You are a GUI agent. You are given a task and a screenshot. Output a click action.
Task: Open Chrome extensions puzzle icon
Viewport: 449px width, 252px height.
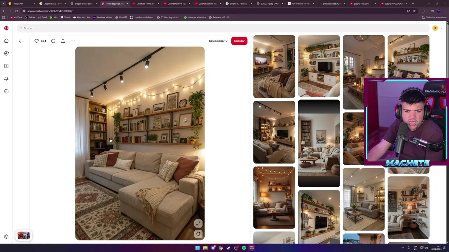coord(423,11)
